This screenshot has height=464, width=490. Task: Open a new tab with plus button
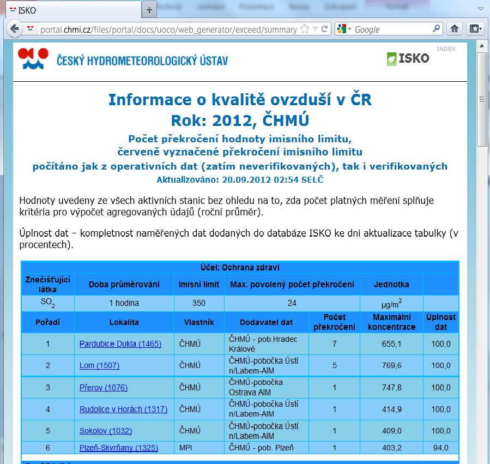tap(149, 10)
